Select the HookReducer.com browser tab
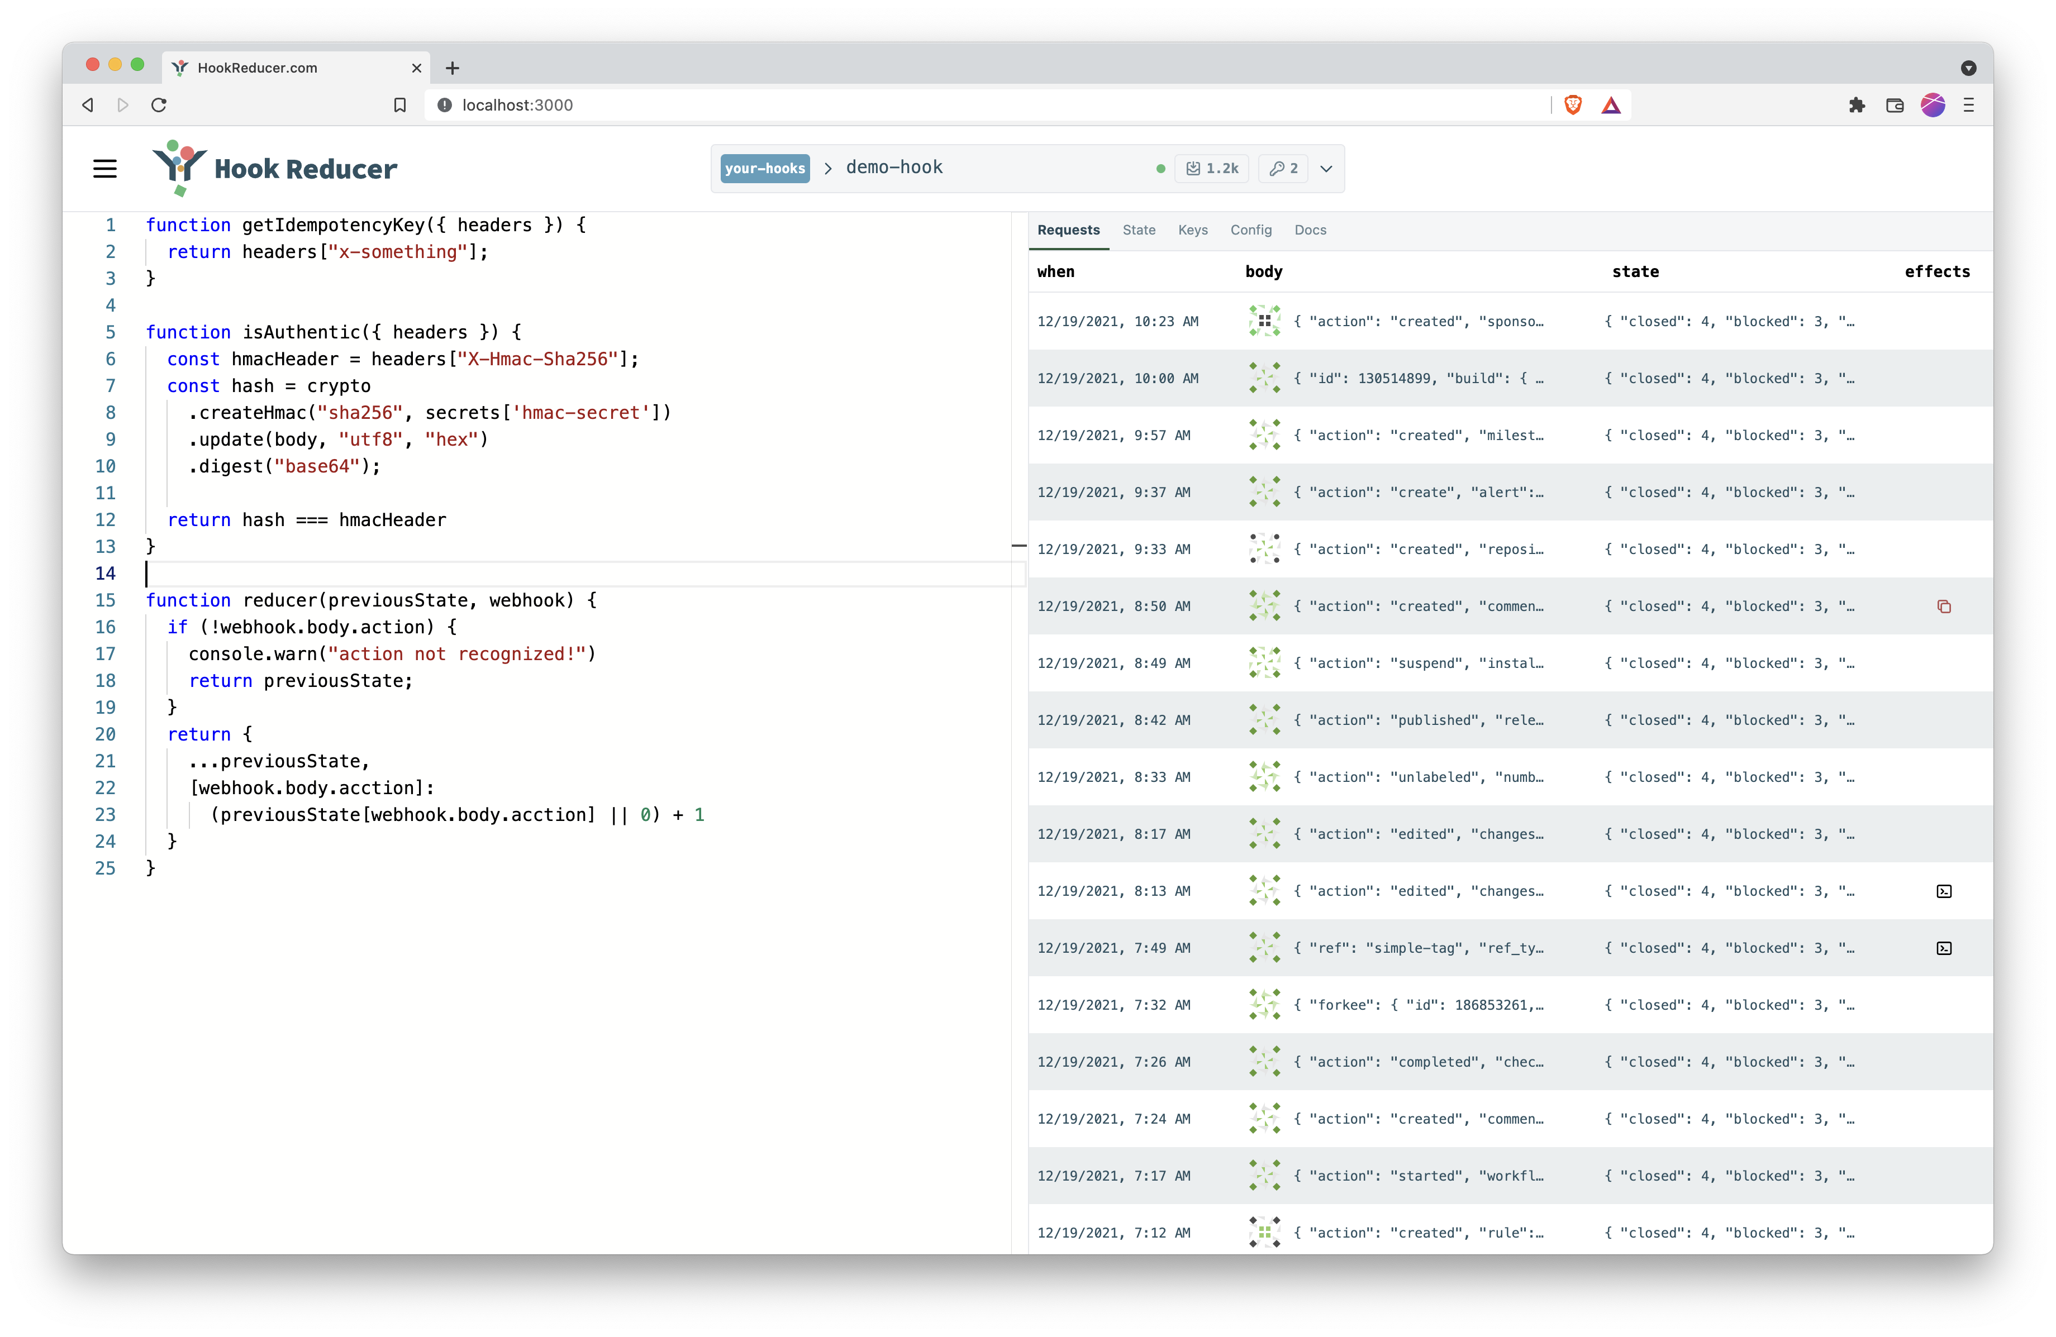 click(296, 68)
